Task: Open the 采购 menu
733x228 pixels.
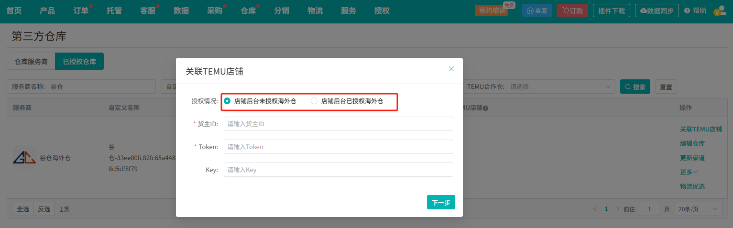Action: [x=215, y=11]
